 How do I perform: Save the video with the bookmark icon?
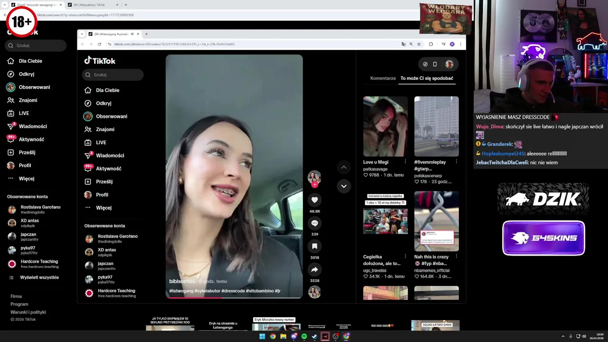(x=314, y=246)
